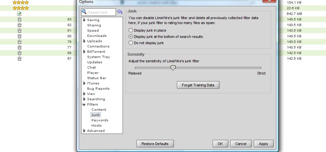Expand the BitTorrent options node

84,52
